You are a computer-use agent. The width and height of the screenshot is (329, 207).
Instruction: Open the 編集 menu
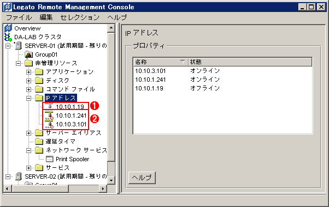[x=46, y=17]
